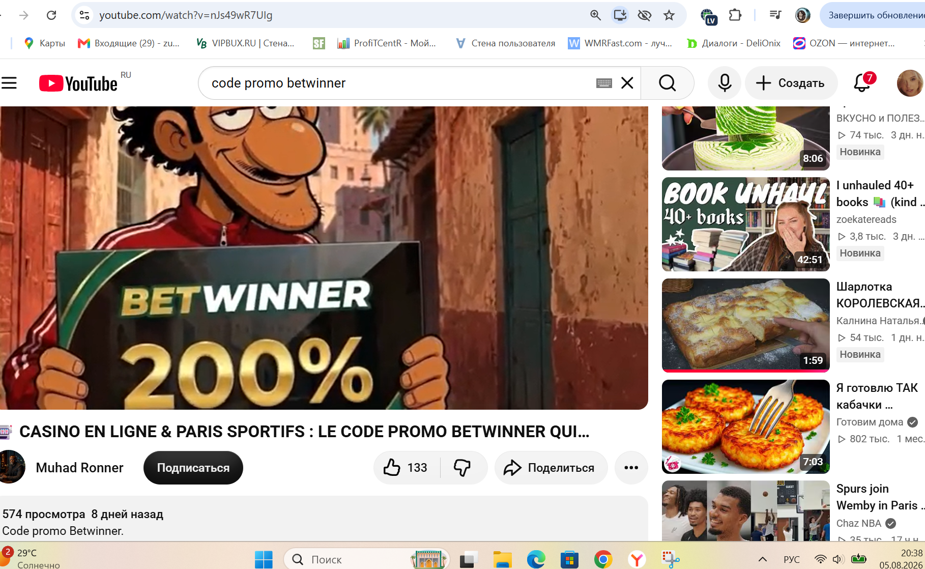
Task: Click the install app icon in address bar
Action: pyautogui.click(x=620, y=15)
